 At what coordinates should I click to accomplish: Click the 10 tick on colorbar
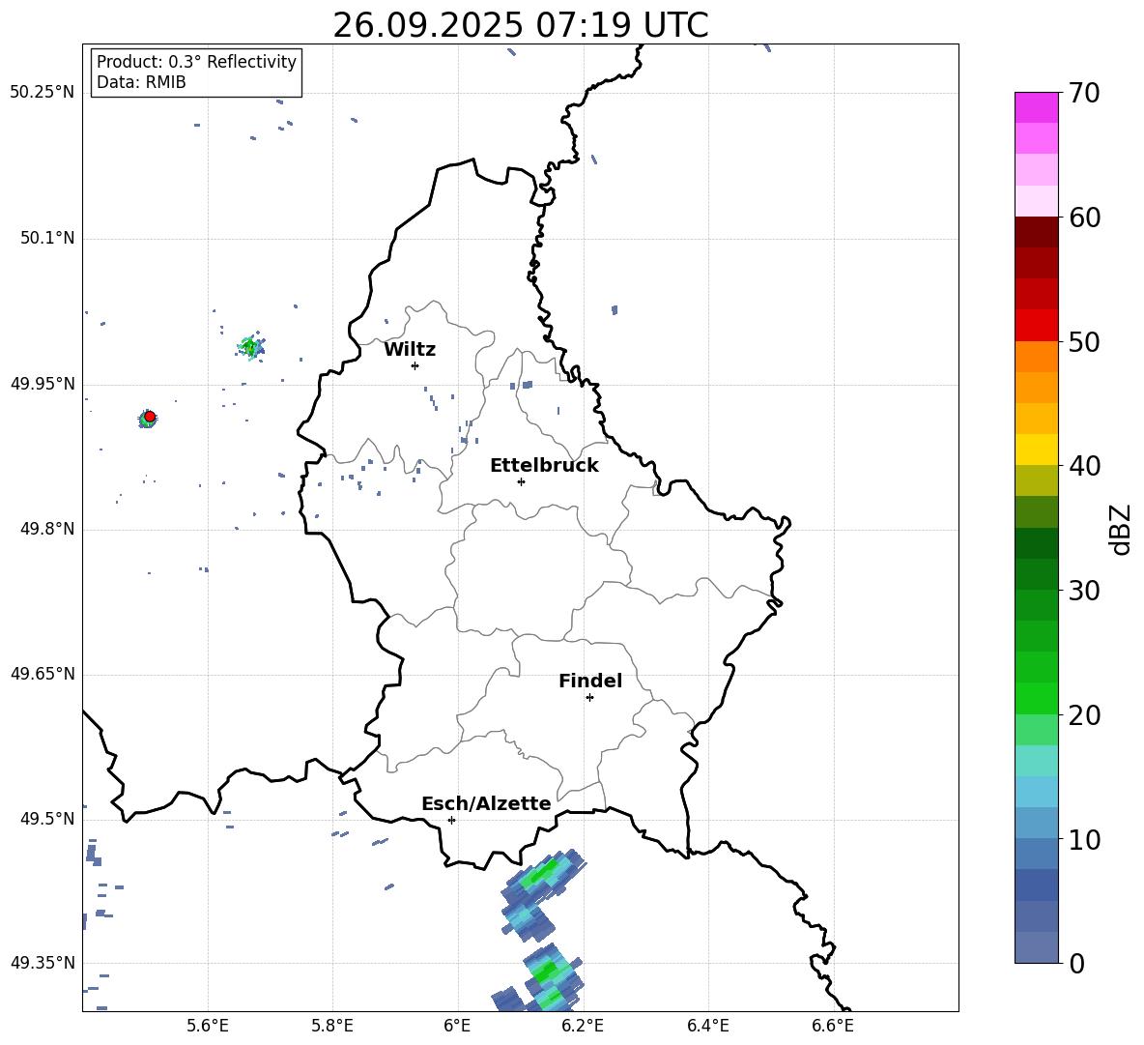[1084, 840]
